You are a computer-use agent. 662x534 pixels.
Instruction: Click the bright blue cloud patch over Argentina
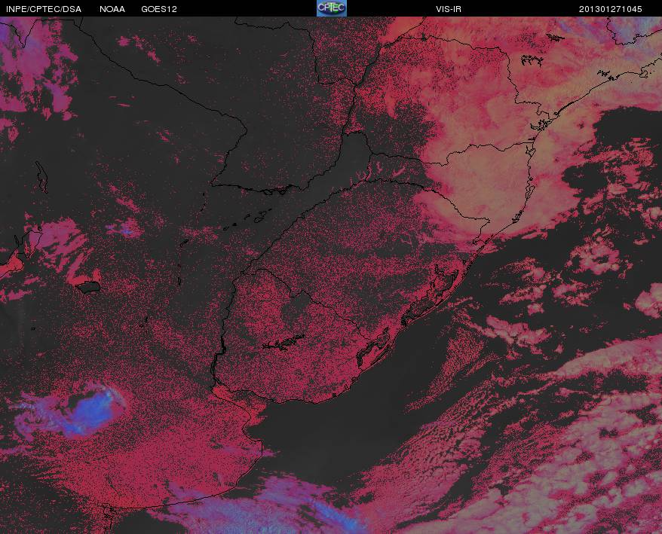[90, 411]
